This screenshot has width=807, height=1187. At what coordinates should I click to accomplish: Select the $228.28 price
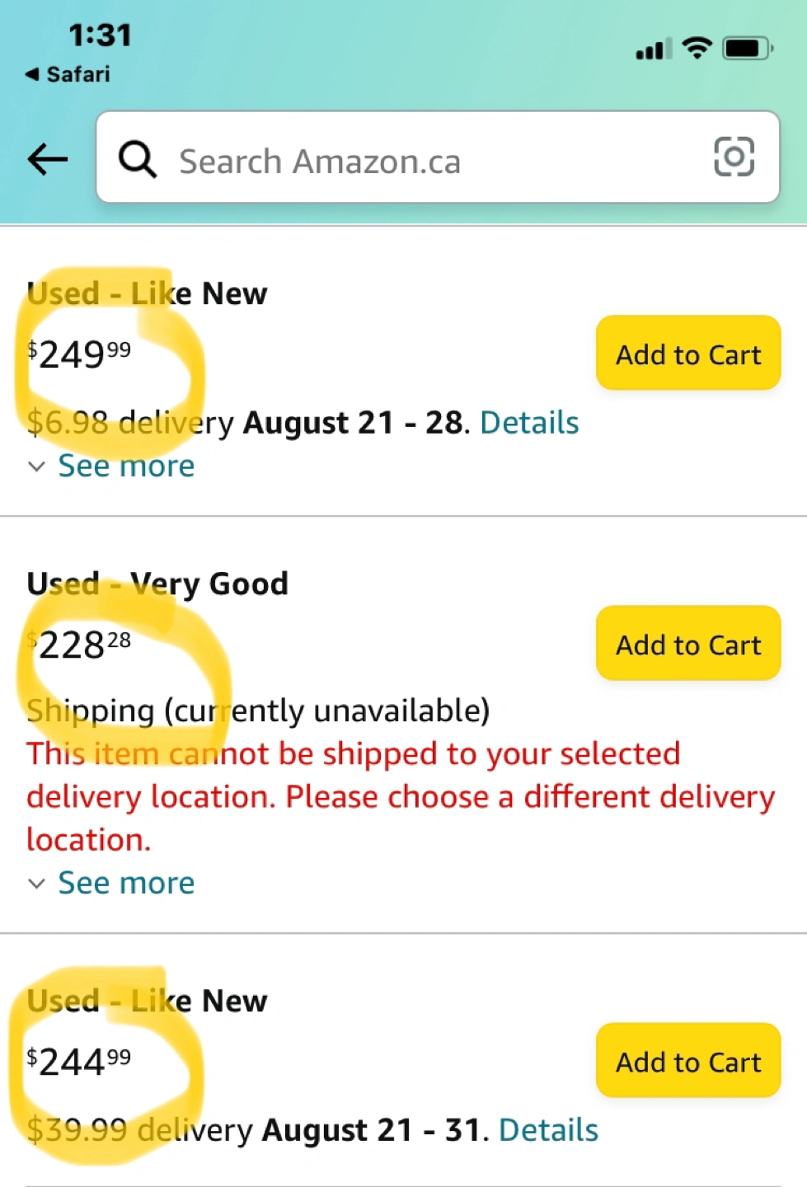(x=80, y=645)
